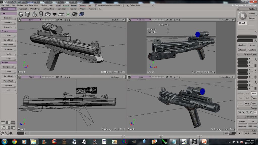Switch to the Render toolbar tab

coord(73,9)
